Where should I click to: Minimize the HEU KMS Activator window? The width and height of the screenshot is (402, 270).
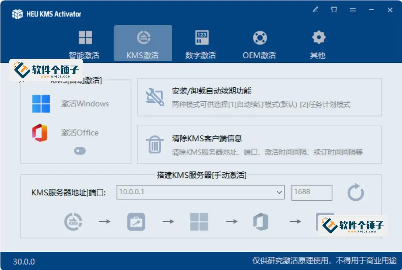point(371,10)
